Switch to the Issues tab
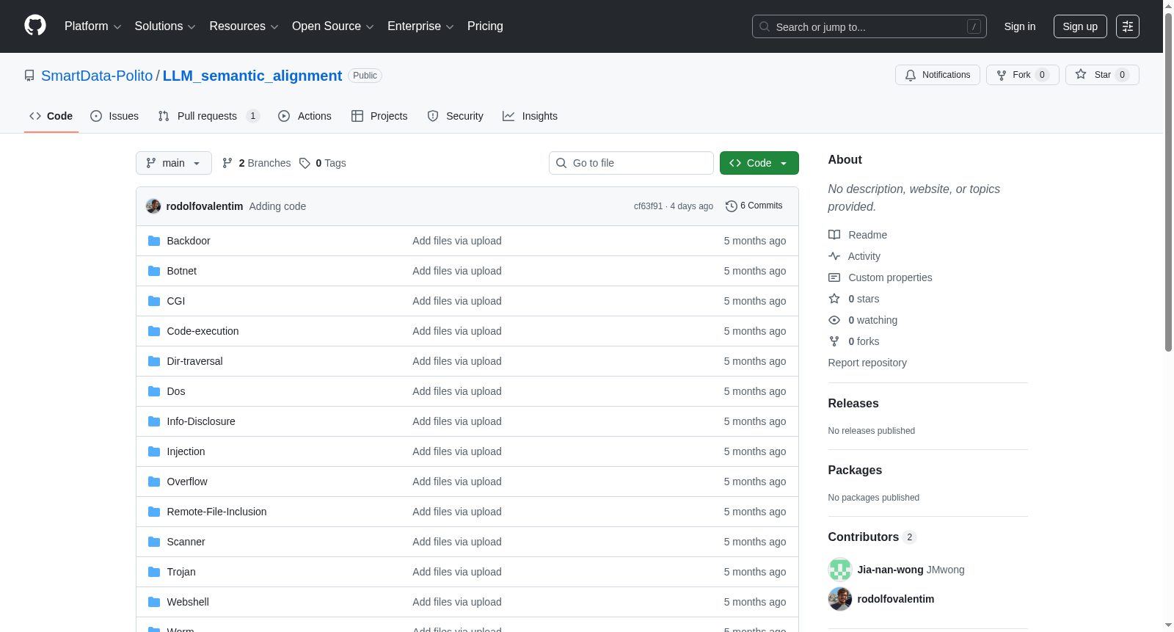Image resolution: width=1174 pixels, height=632 pixels. (114, 116)
